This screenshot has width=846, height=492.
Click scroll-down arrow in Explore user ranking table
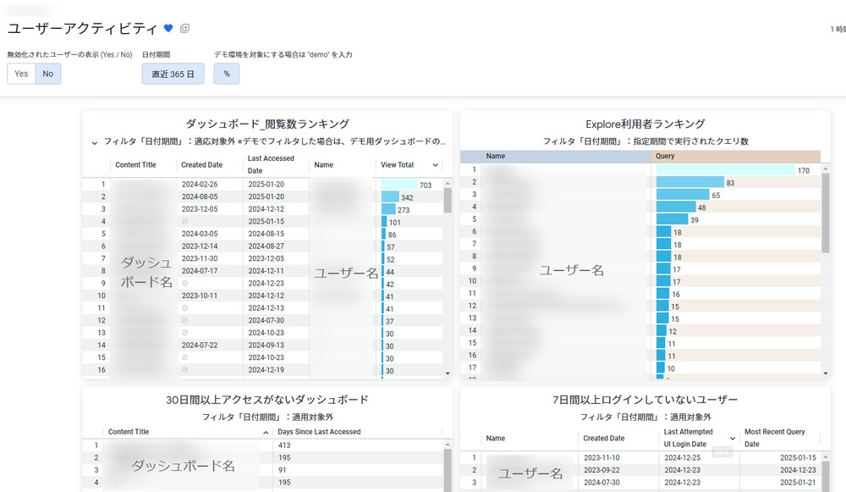point(826,373)
